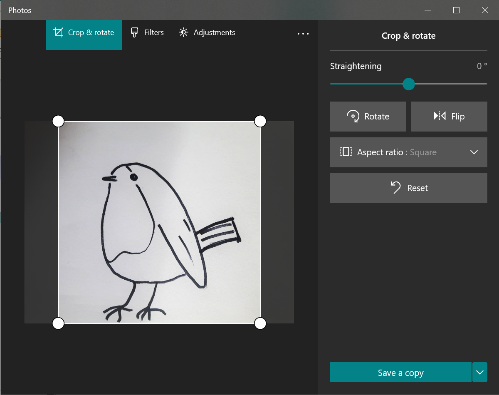Select the bottom-right crop handle
This screenshot has height=395, width=499.
(x=260, y=323)
